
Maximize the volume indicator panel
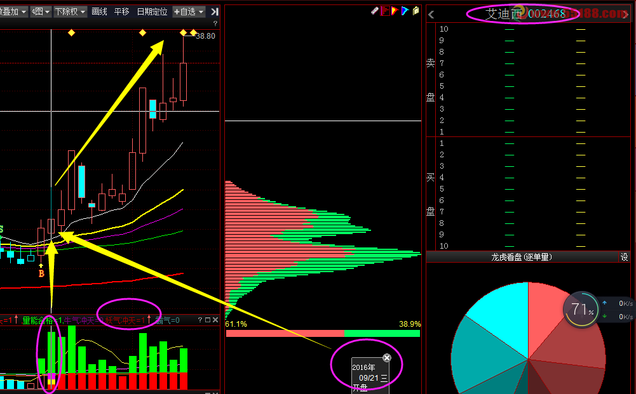pos(208,320)
